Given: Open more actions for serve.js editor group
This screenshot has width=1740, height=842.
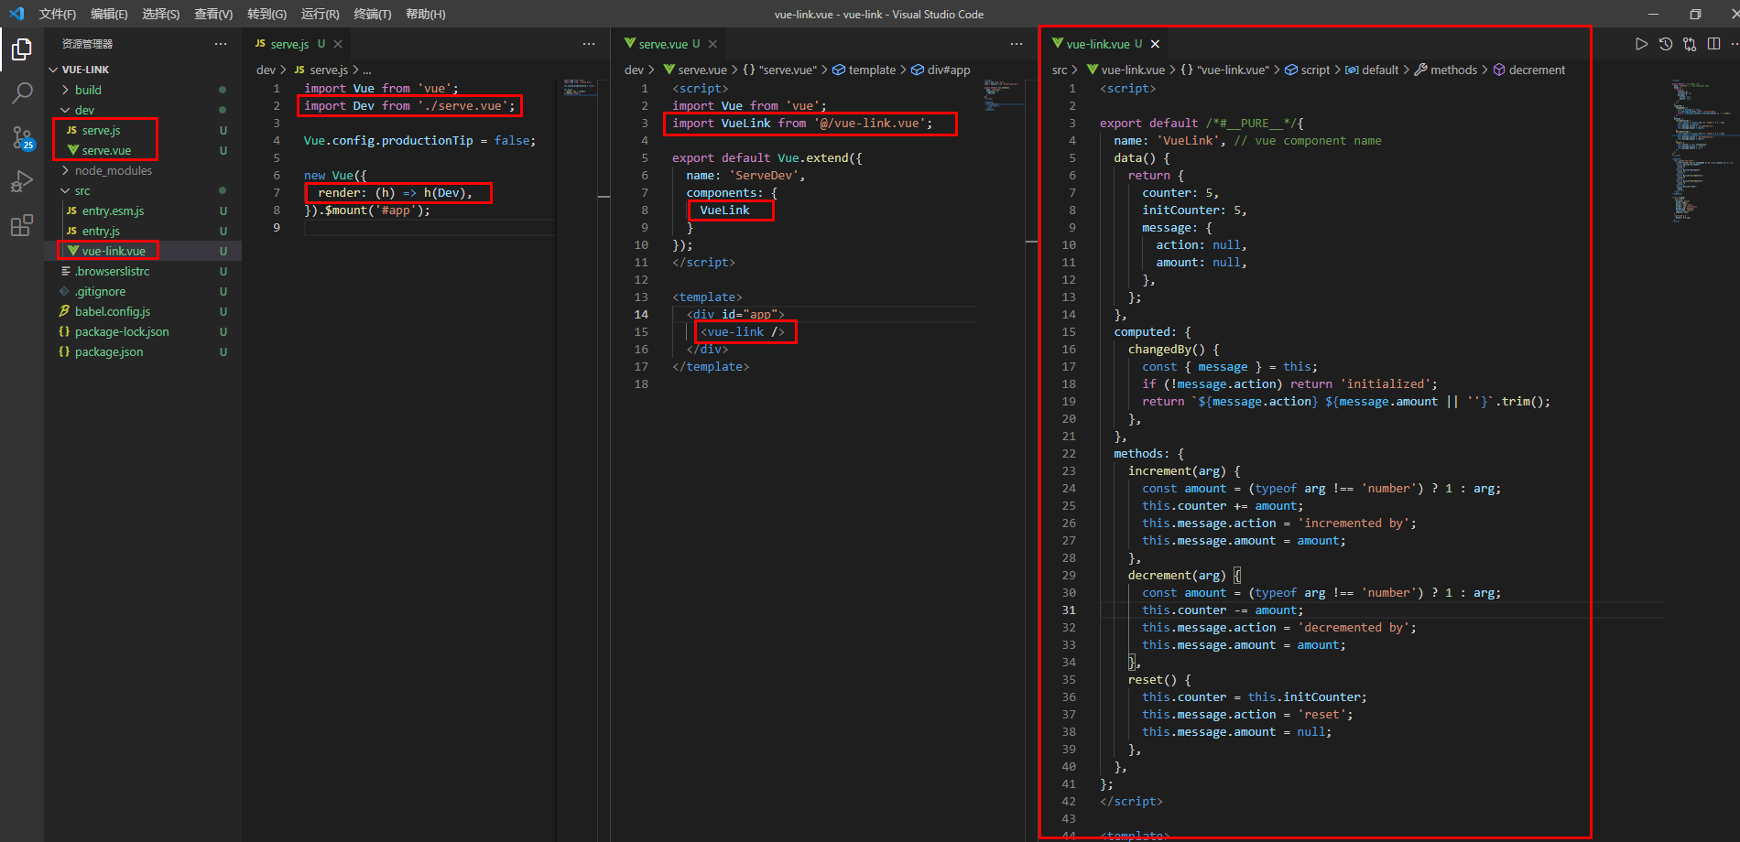Looking at the screenshot, I should coord(589,44).
